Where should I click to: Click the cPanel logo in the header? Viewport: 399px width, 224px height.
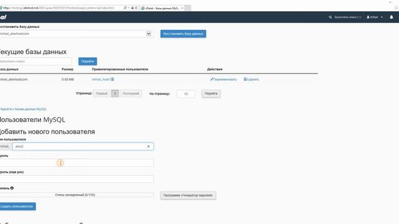point(3,17)
